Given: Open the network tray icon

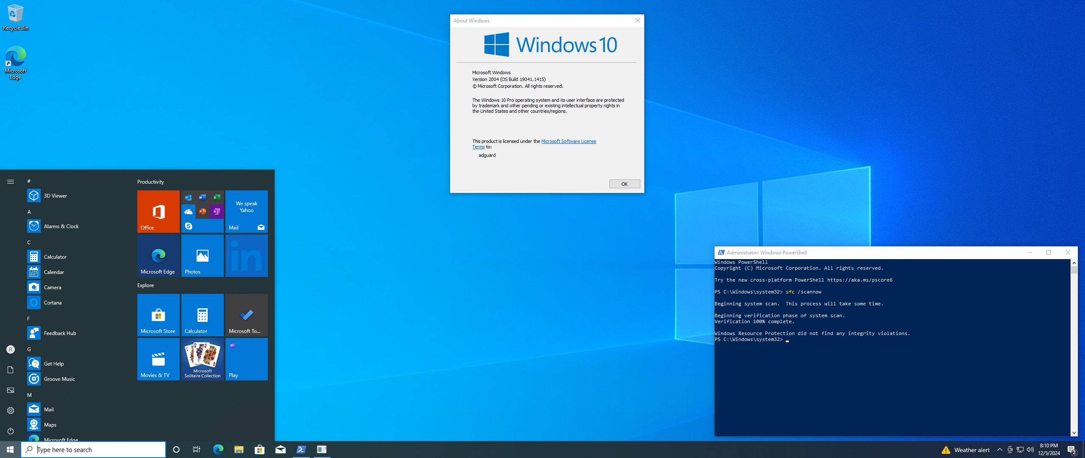Looking at the screenshot, I should tap(1020, 450).
